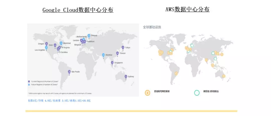Select the Frankfurt region pin
The width and height of the screenshot is (271, 116).
[85, 42]
